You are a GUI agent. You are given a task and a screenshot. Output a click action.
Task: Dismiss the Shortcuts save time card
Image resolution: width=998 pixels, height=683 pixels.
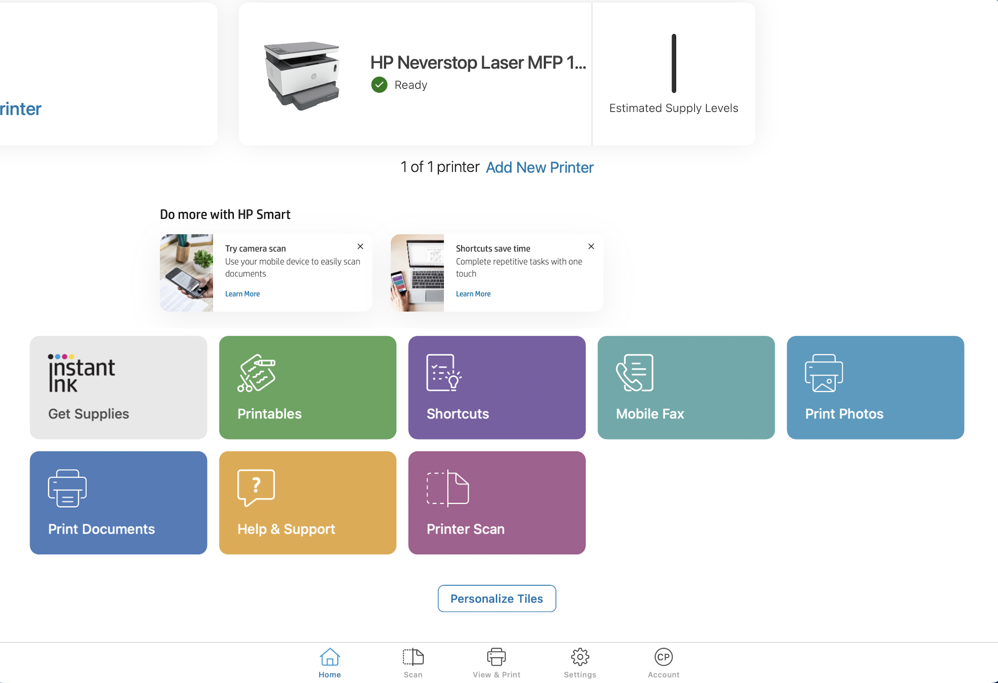coord(591,246)
